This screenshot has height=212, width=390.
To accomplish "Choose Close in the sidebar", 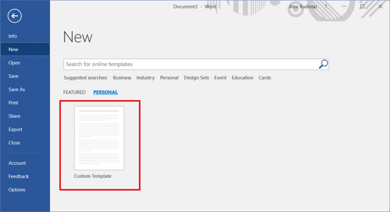I will (25, 143).
